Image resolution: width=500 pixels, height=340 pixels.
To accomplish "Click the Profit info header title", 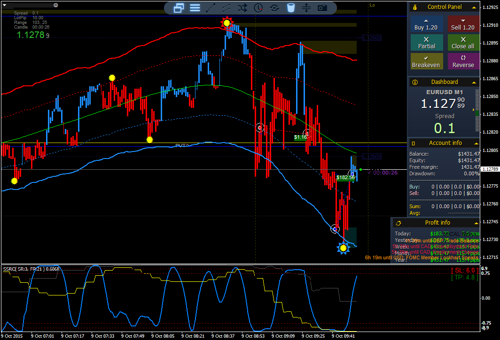I will coord(437,223).
